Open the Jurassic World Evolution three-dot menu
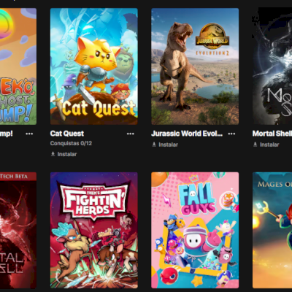This screenshot has width=292, height=292. pos(231,134)
